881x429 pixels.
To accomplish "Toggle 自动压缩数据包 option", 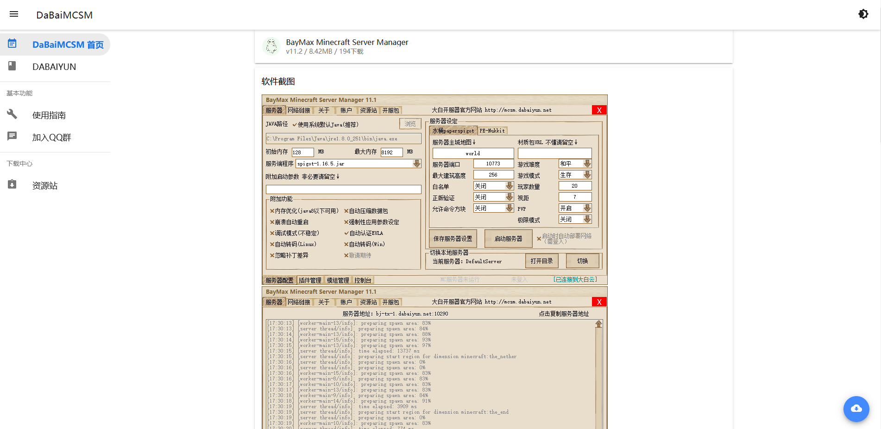I will coord(366,211).
